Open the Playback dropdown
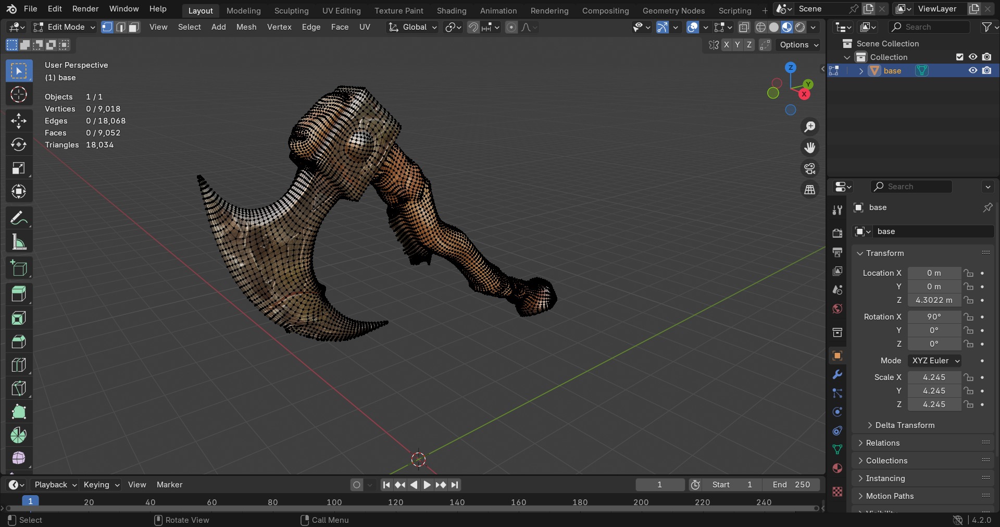 [x=55, y=485]
